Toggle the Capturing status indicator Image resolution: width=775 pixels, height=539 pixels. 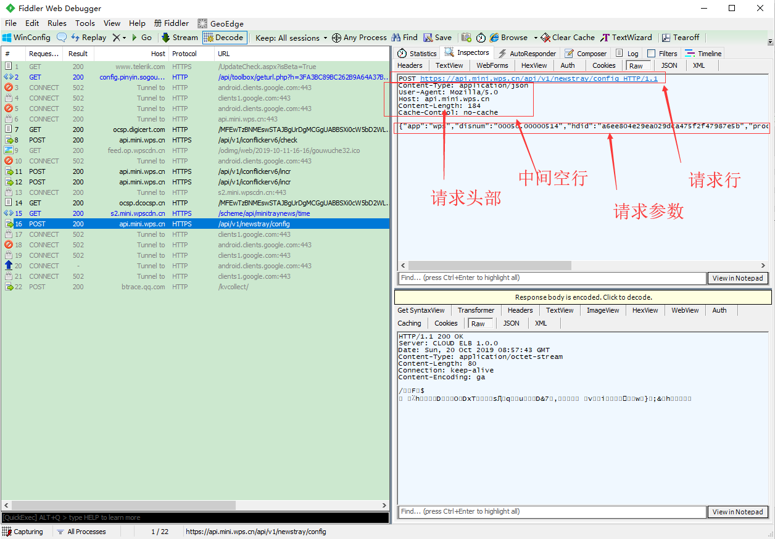(23, 532)
